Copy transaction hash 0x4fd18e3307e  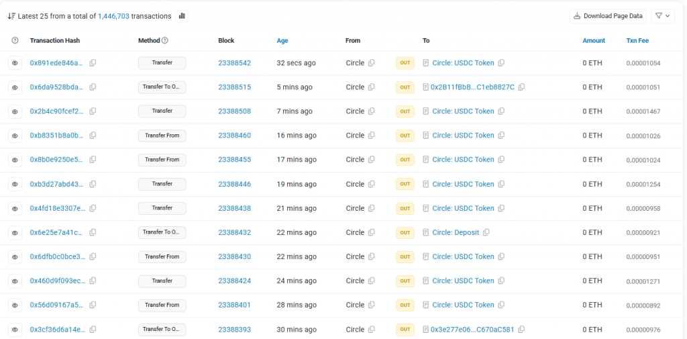[x=93, y=208]
